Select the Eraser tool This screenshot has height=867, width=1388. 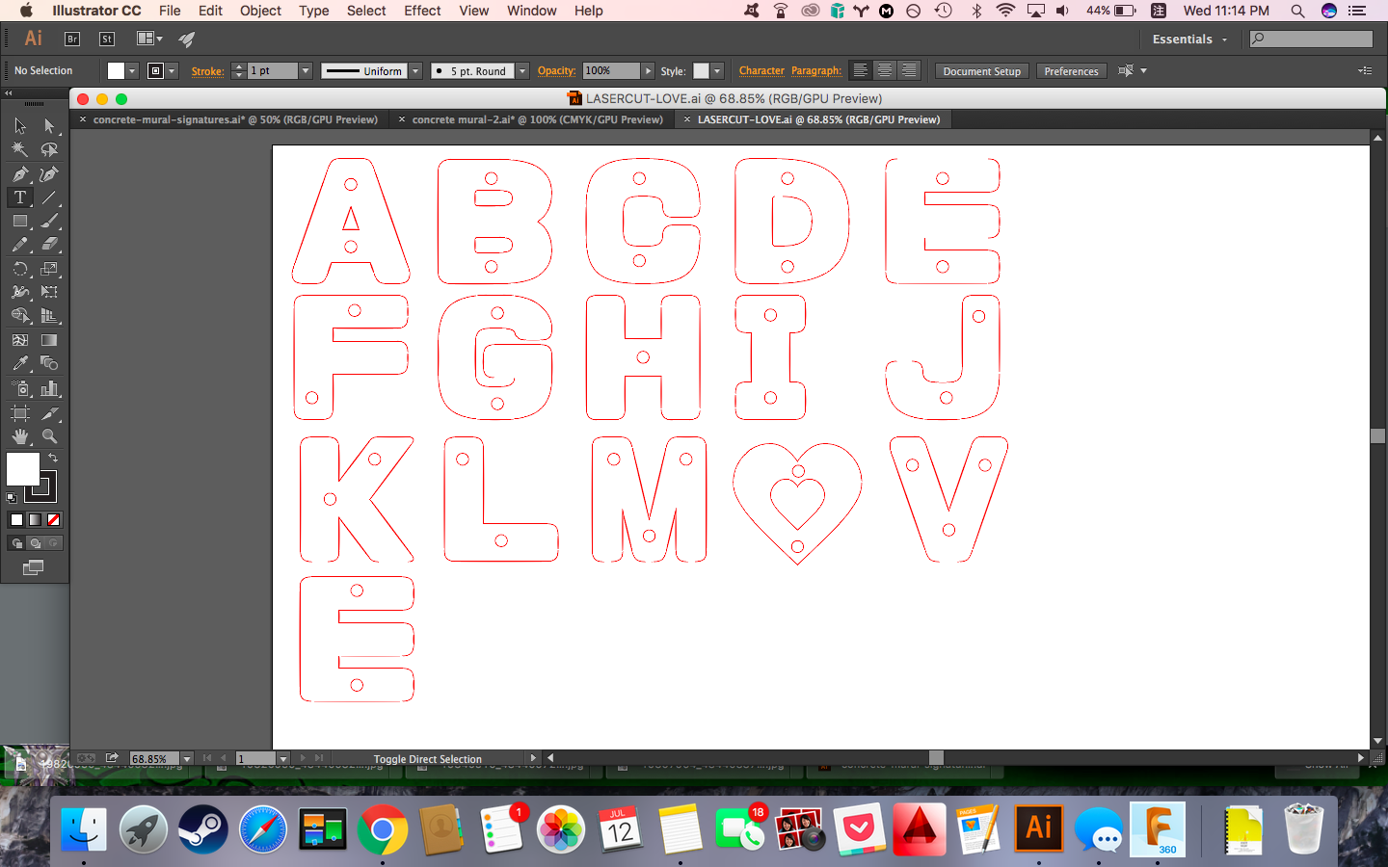tap(49, 245)
